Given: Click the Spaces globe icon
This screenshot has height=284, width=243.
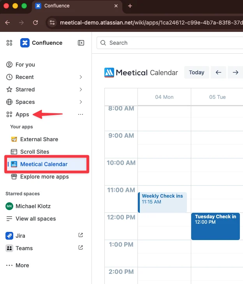Looking at the screenshot, I should (x=9, y=102).
